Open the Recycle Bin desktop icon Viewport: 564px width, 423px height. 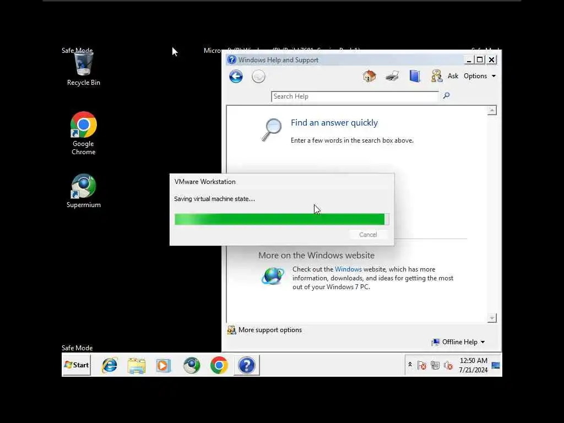point(84,68)
